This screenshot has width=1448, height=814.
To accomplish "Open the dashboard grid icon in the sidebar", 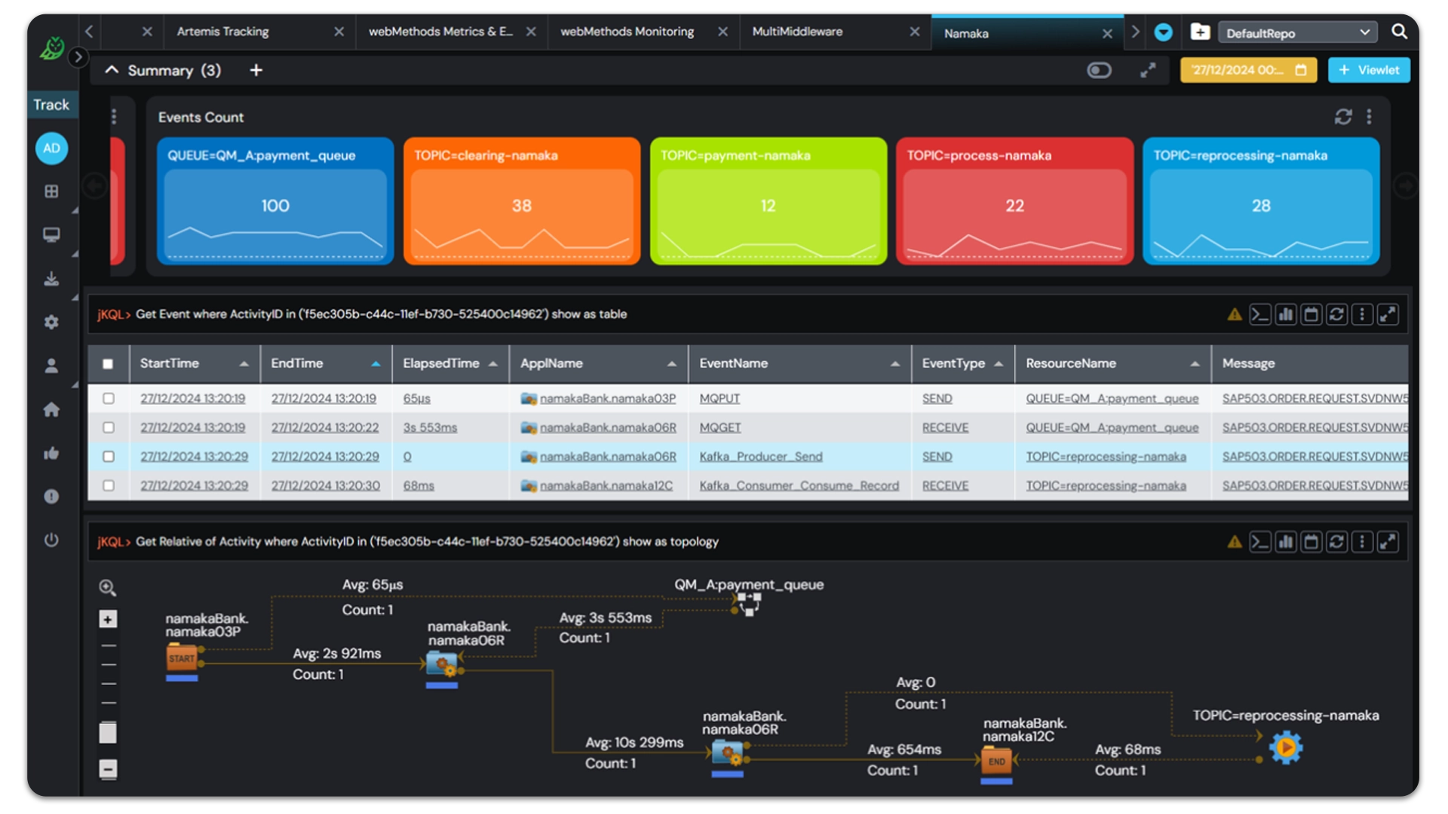I will pyautogui.click(x=51, y=191).
